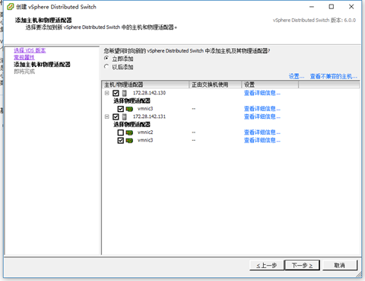Click the host icon for 172.28.142.131
Image resolution: width=365 pixels, height=281 pixels.
(x=124, y=117)
